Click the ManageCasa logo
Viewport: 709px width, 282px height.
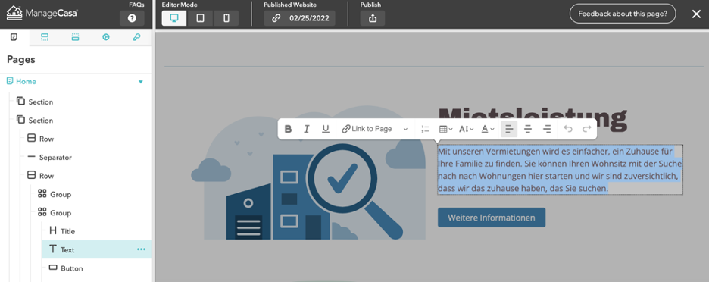pyautogui.click(x=42, y=13)
